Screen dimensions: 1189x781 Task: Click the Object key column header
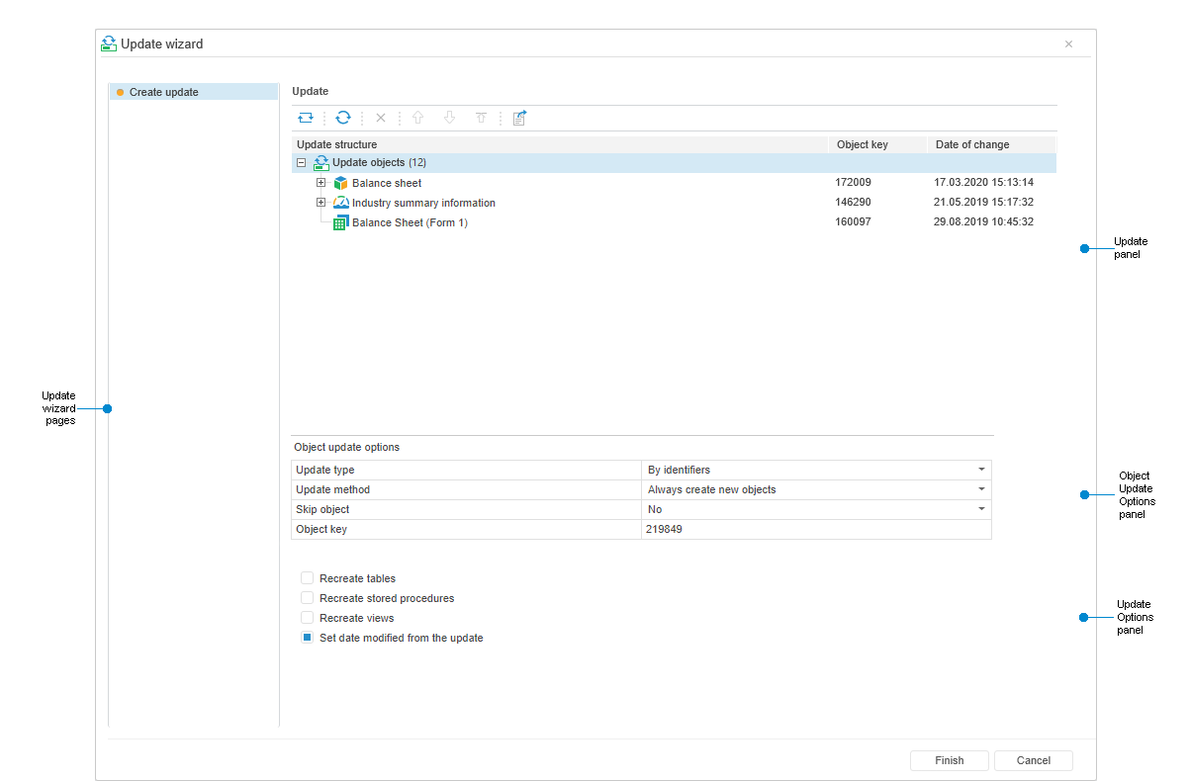point(863,144)
